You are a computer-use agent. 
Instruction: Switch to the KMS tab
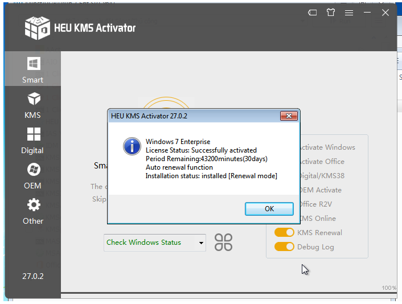(x=32, y=105)
